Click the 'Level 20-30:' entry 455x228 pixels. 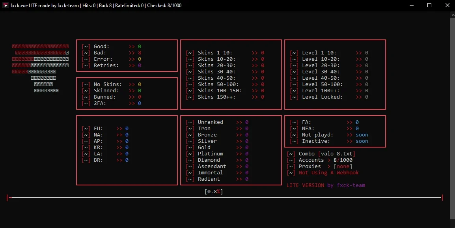coord(329,65)
